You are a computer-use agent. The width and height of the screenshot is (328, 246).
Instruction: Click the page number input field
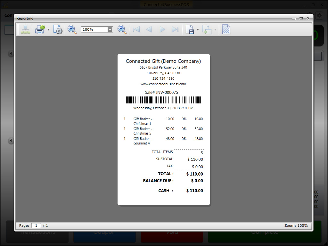coord(36,225)
